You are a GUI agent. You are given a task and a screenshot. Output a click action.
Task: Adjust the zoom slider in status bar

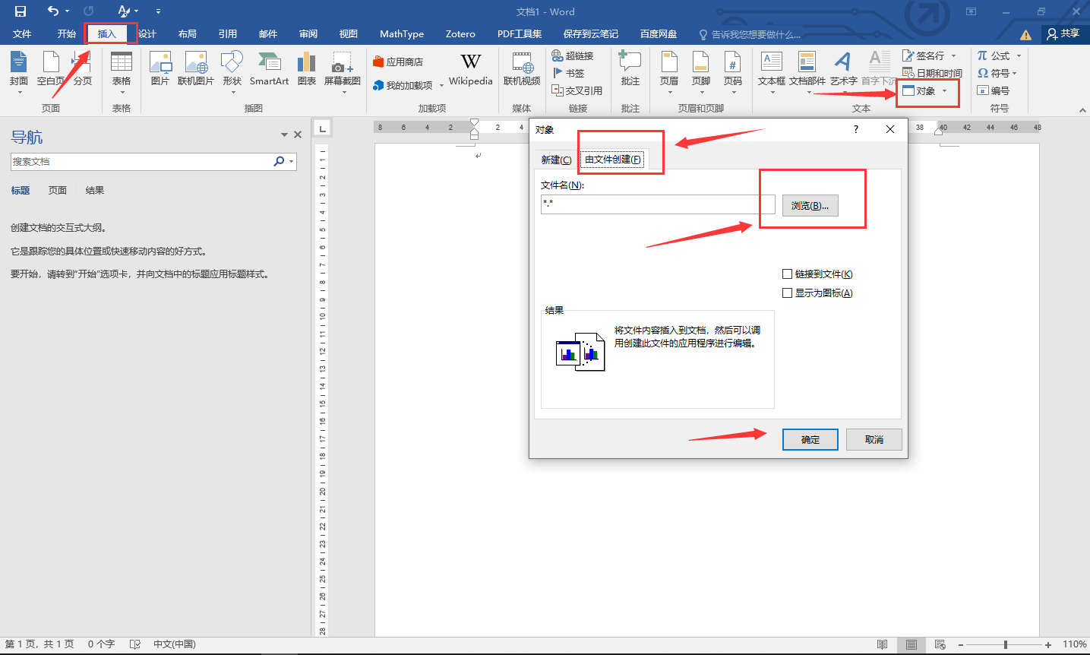pos(1005,644)
